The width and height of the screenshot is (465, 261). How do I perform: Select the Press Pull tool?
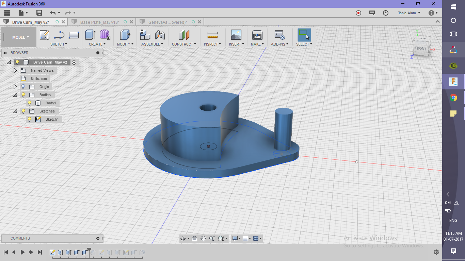pyautogui.click(x=125, y=35)
